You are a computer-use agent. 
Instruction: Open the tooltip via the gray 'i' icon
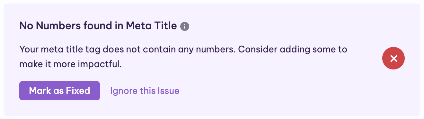click(185, 26)
